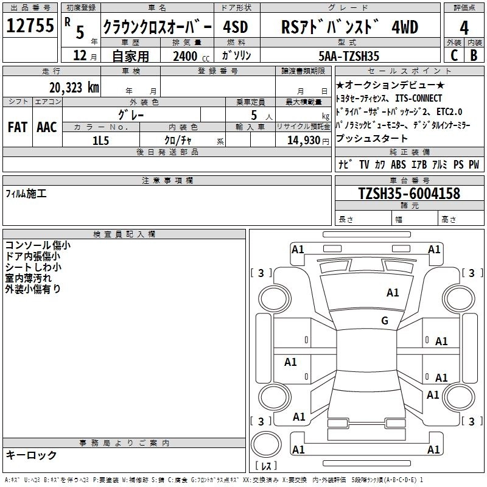The image size is (487, 487).
Task: Select the bottom-left tire rating [3]
Action: point(261,421)
